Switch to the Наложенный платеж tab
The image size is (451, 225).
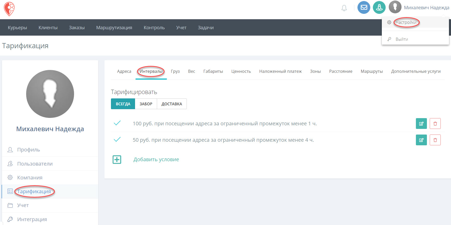click(x=280, y=71)
